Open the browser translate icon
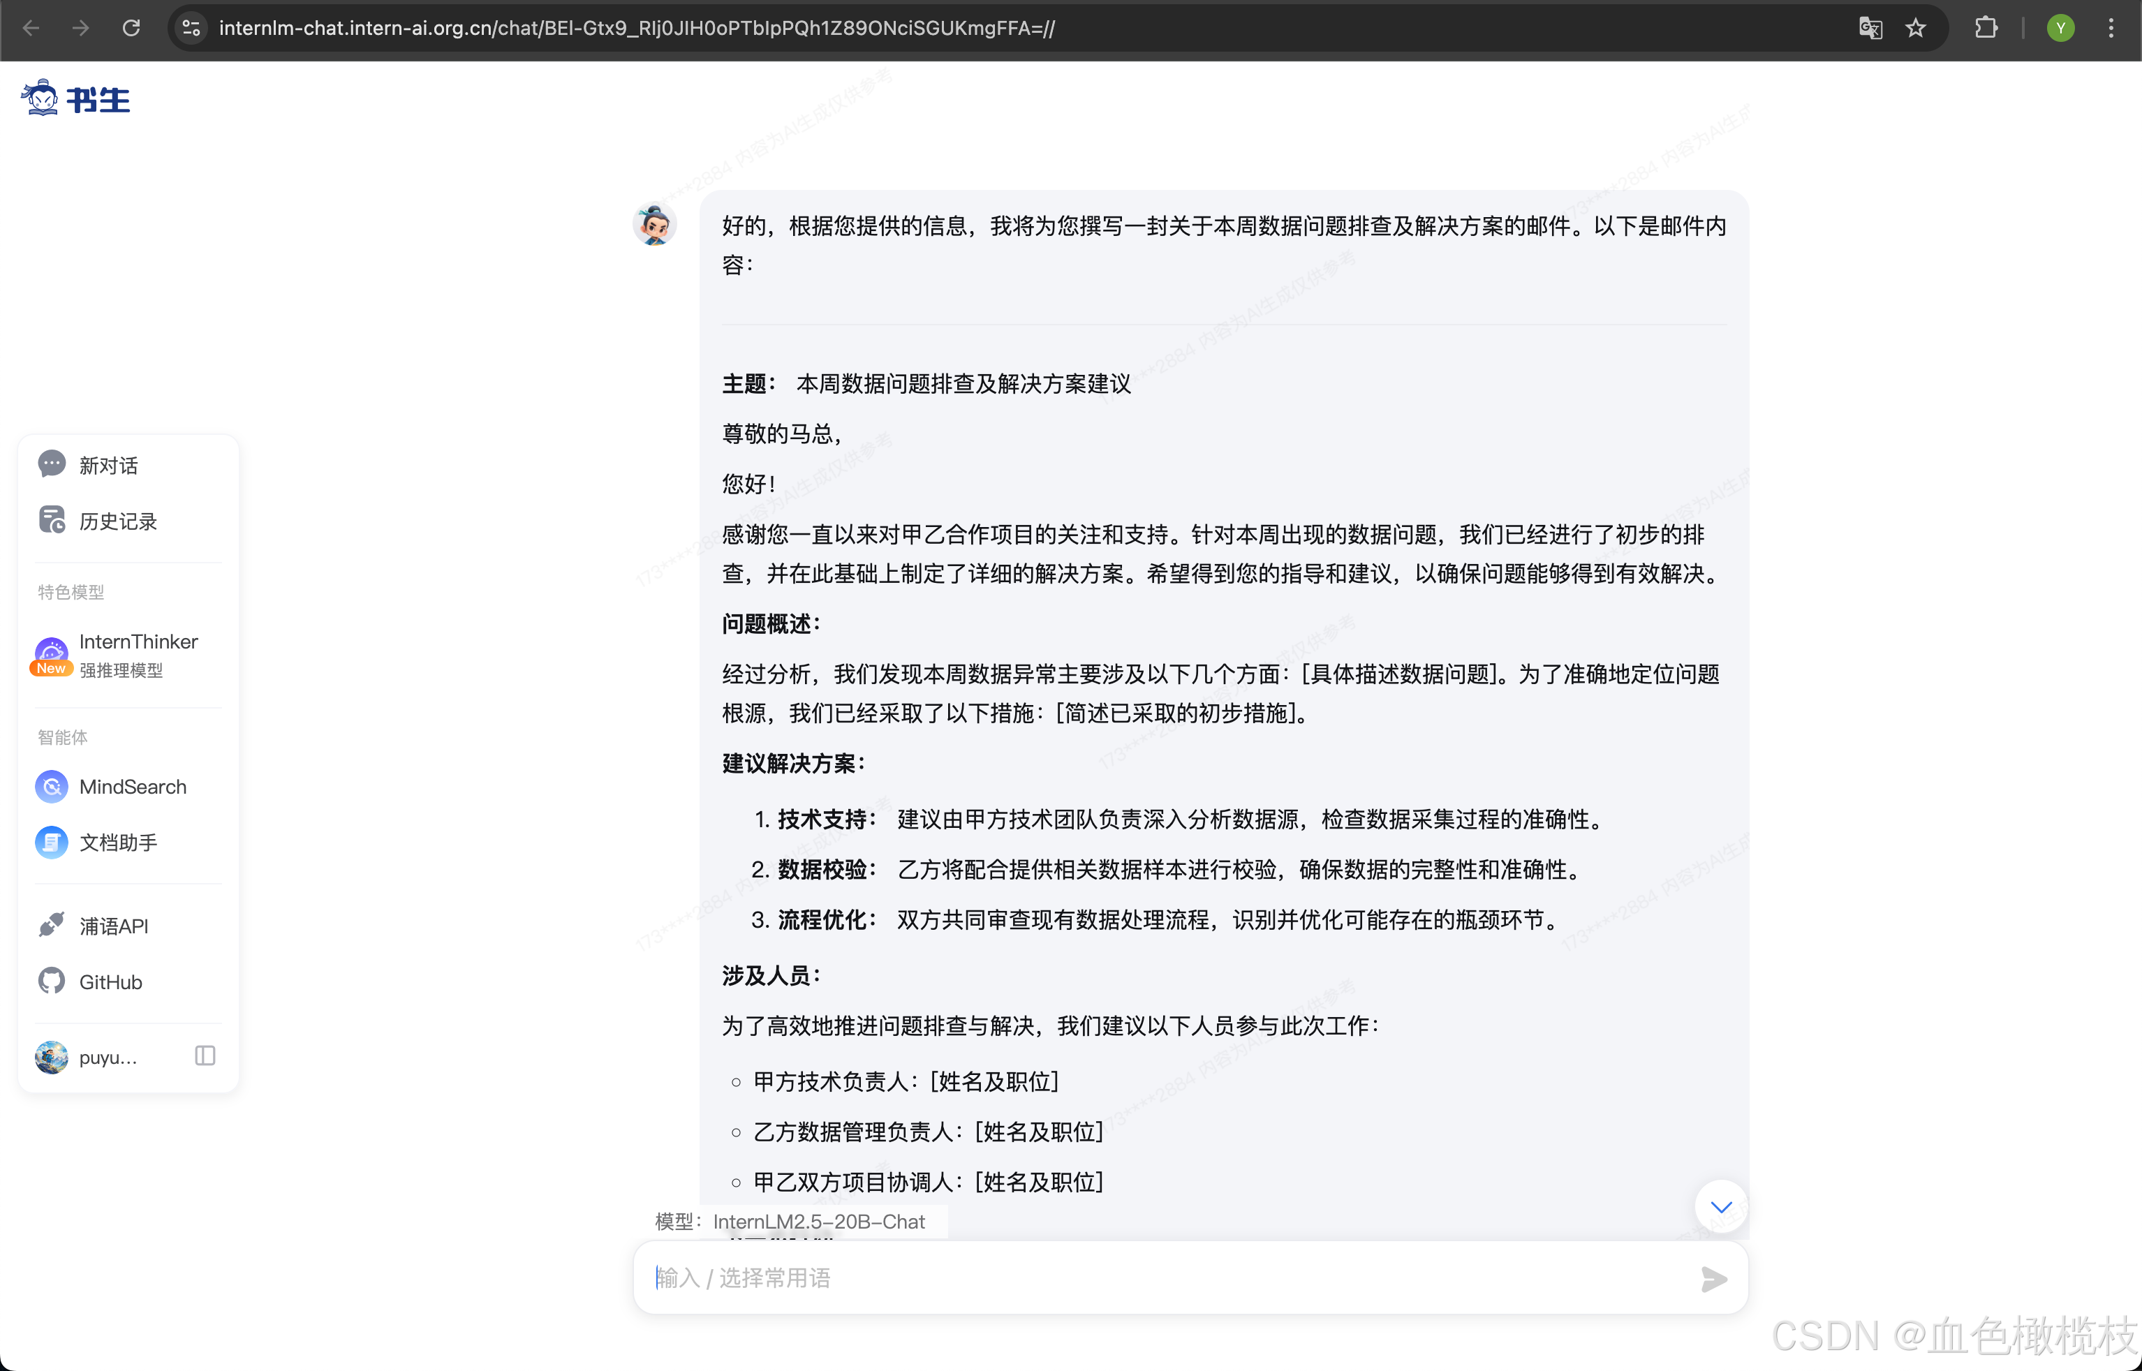The image size is (2142, 1371). pos(1870,29)
